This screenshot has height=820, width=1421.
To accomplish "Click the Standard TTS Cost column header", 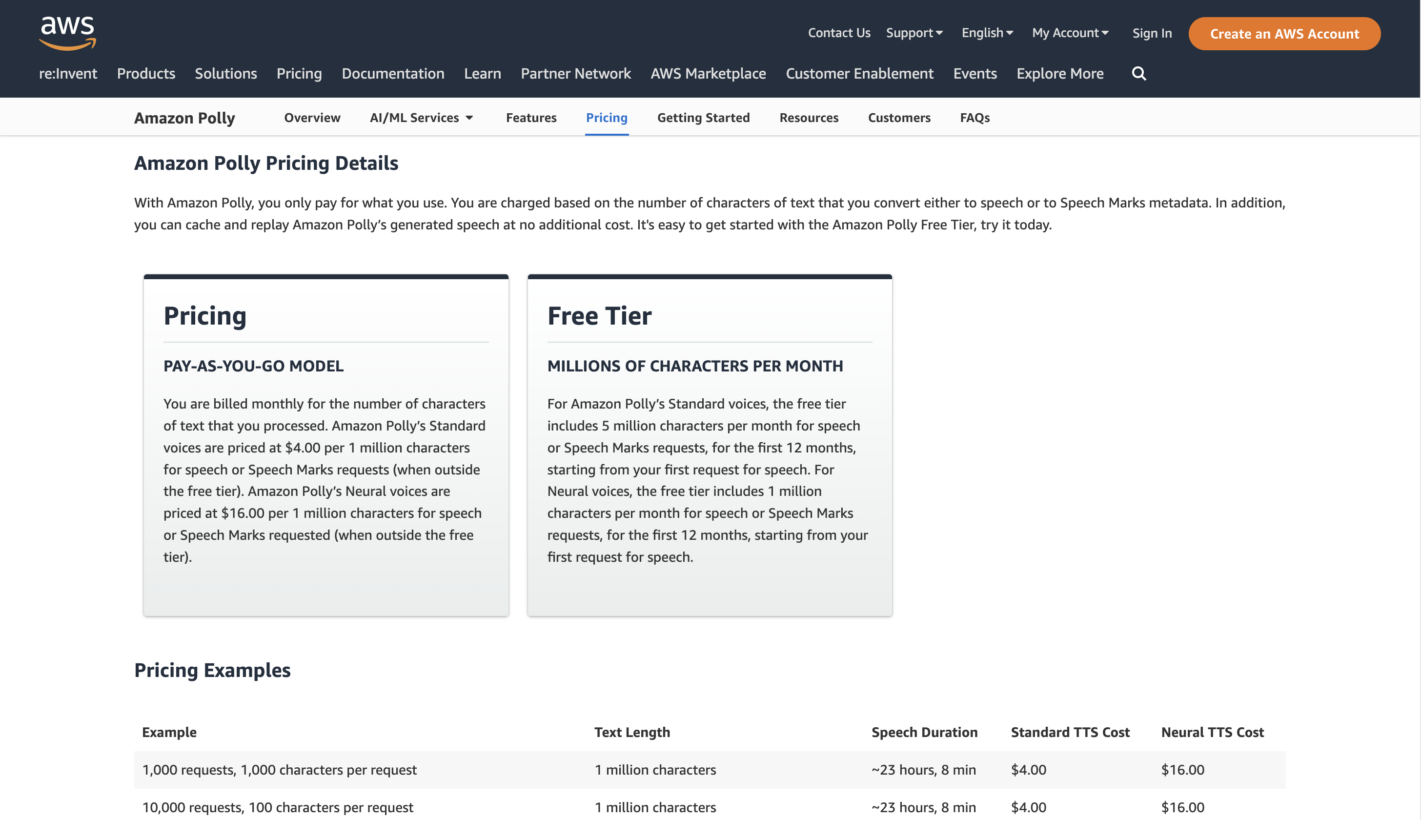I will (x=1070, y=732).
